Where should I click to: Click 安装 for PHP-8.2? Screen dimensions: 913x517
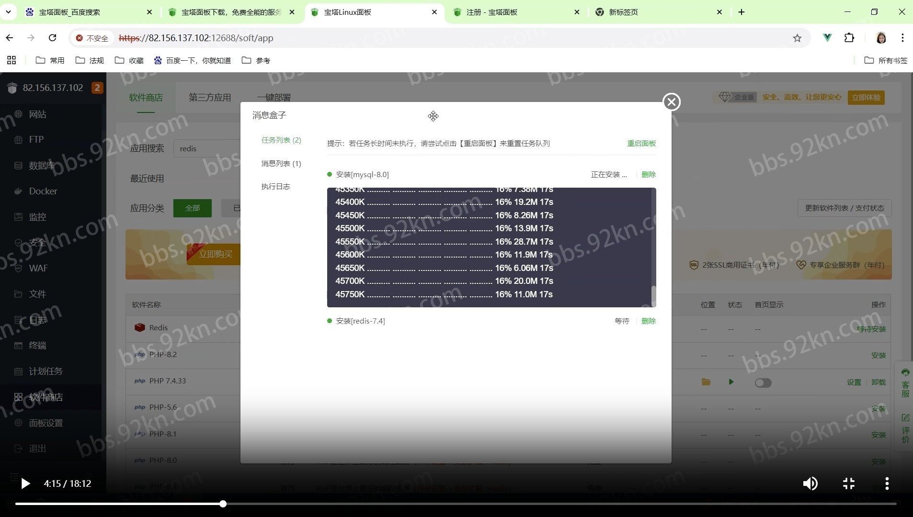point(879,355)
